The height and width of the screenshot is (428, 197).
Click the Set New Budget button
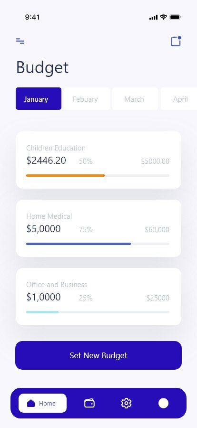[x=98, y=355]
